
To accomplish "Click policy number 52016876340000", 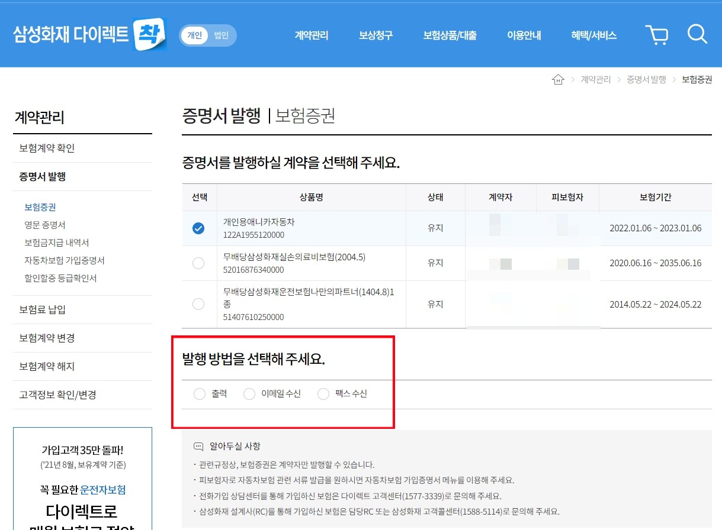I will coord(253,270).
